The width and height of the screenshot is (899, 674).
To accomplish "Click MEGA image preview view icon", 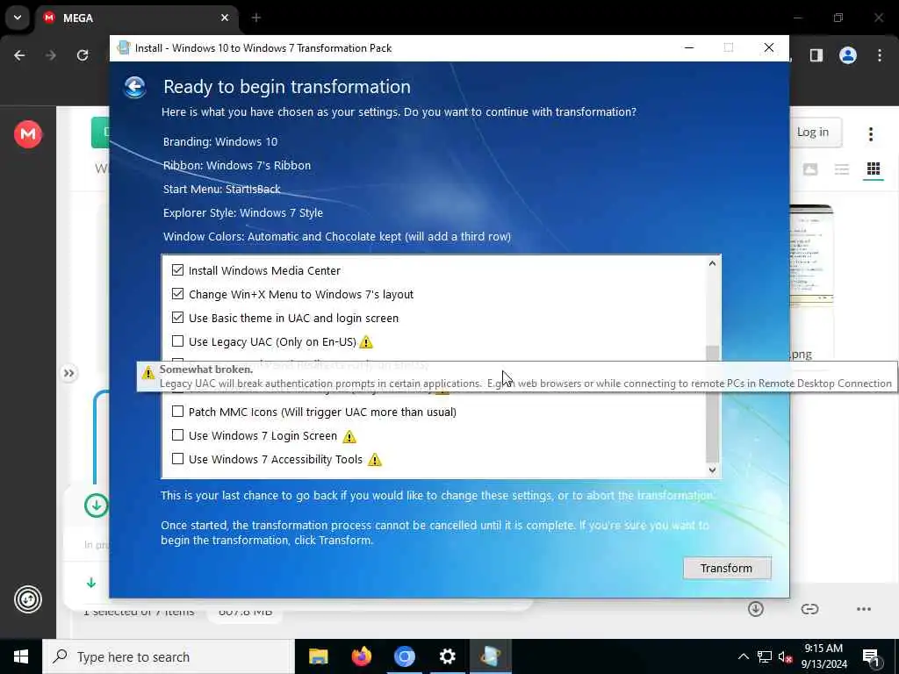I will [810, 169].
